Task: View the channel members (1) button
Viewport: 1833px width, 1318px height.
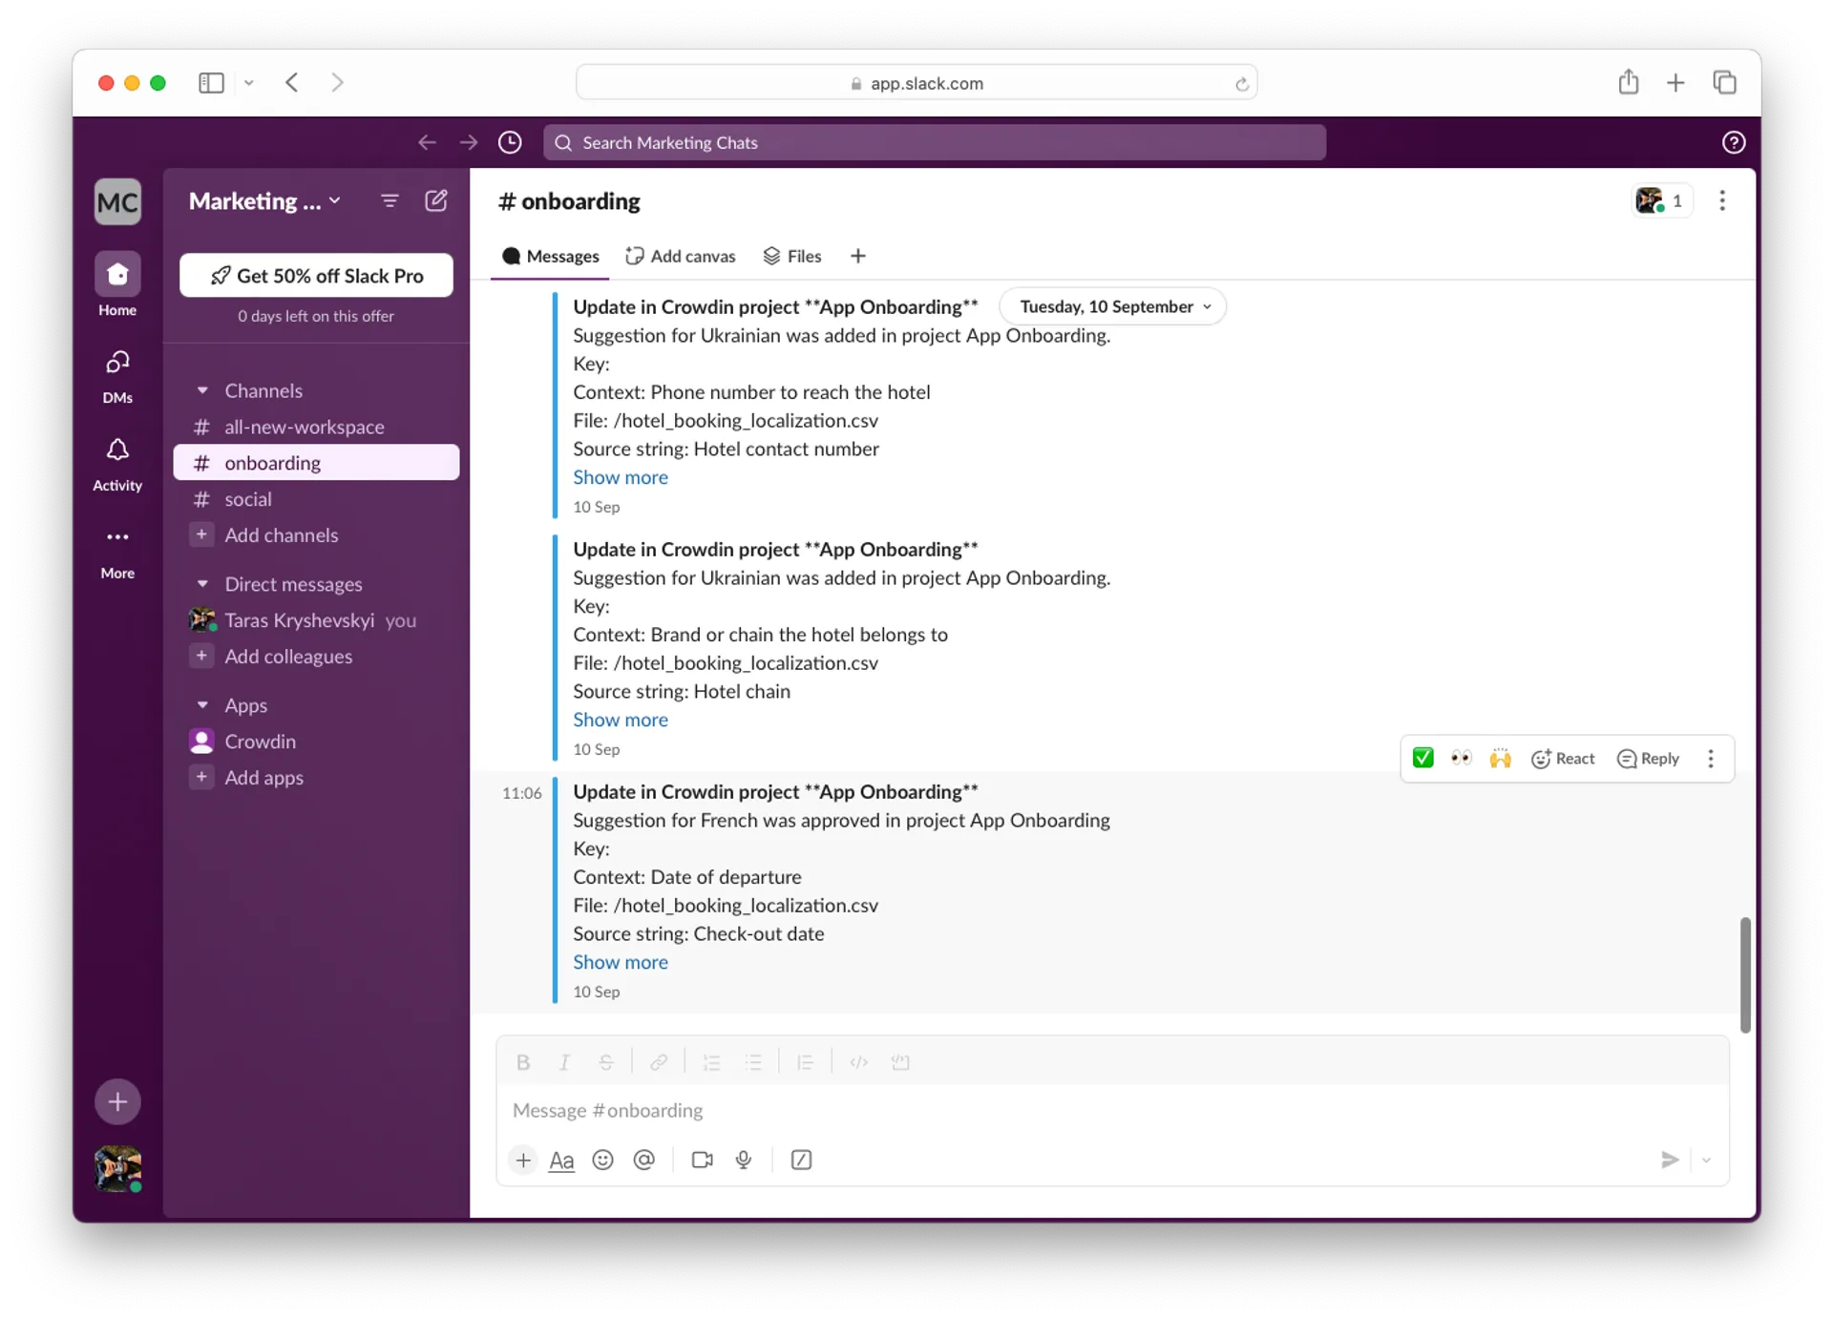Action: point(1662,200)
